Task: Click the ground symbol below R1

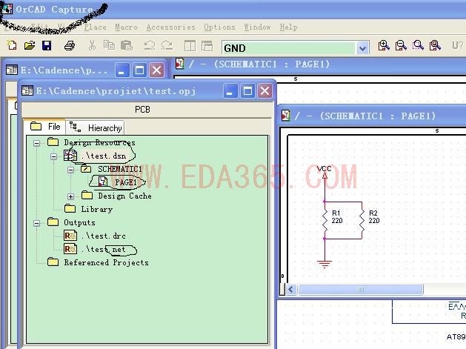Action: (324, 263)
